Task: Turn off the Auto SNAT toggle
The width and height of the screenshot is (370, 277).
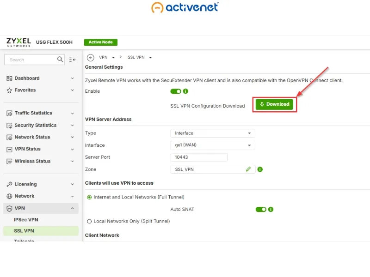Action: (x=261, y=210)
